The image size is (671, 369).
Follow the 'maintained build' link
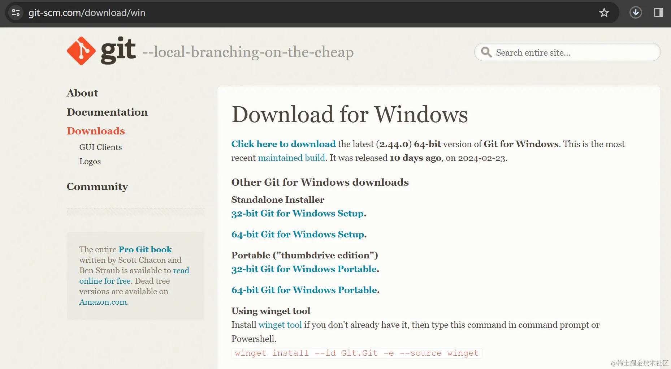[x=291, y=158]
